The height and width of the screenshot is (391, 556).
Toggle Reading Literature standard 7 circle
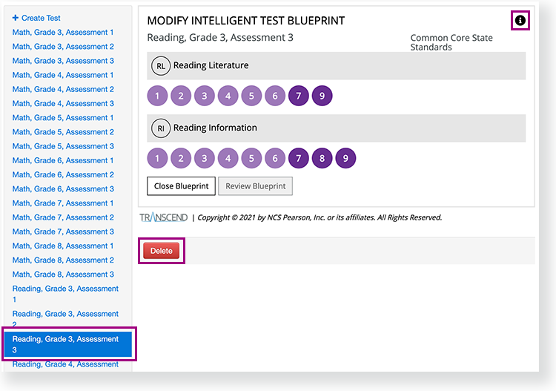coord(298,96)
